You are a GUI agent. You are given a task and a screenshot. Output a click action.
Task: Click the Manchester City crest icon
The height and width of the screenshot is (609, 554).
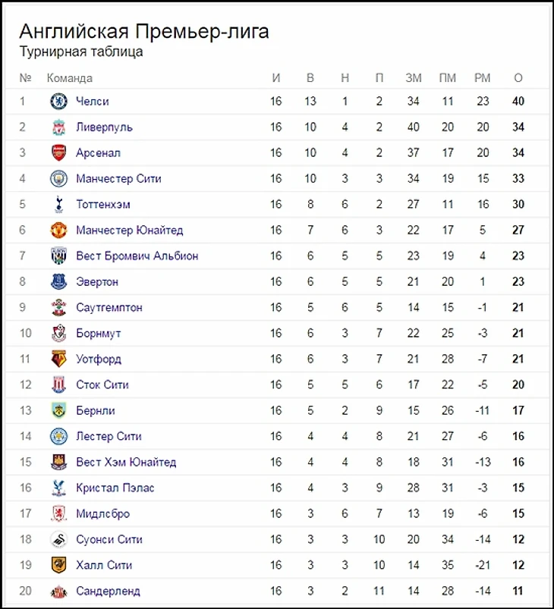click(58, 178)
